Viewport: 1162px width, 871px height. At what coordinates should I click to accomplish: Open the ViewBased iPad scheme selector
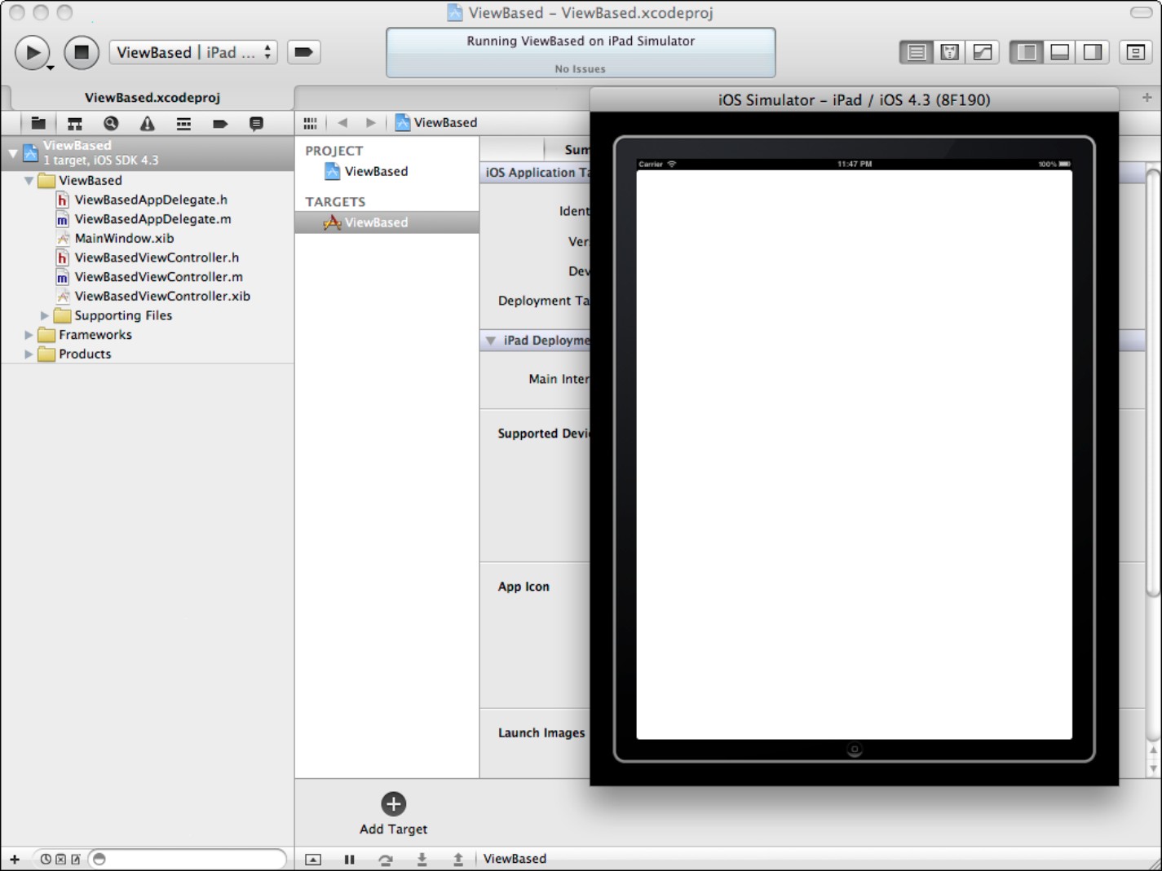point(193,52)
